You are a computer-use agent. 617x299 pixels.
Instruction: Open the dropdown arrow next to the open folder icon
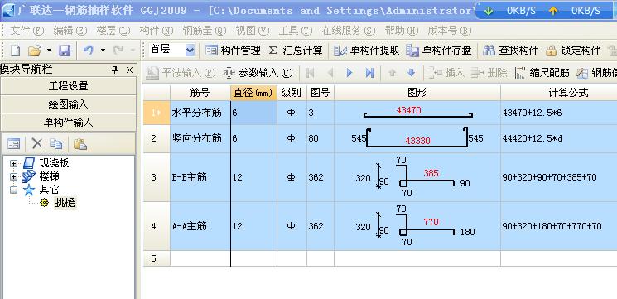pyautogui.click(x=49, y=51)
